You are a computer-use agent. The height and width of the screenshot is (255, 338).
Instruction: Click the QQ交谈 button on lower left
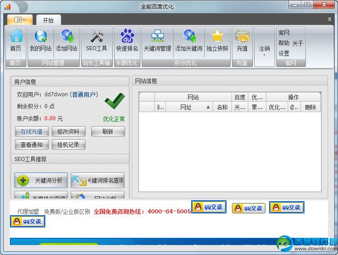click(x=28, y=221)
